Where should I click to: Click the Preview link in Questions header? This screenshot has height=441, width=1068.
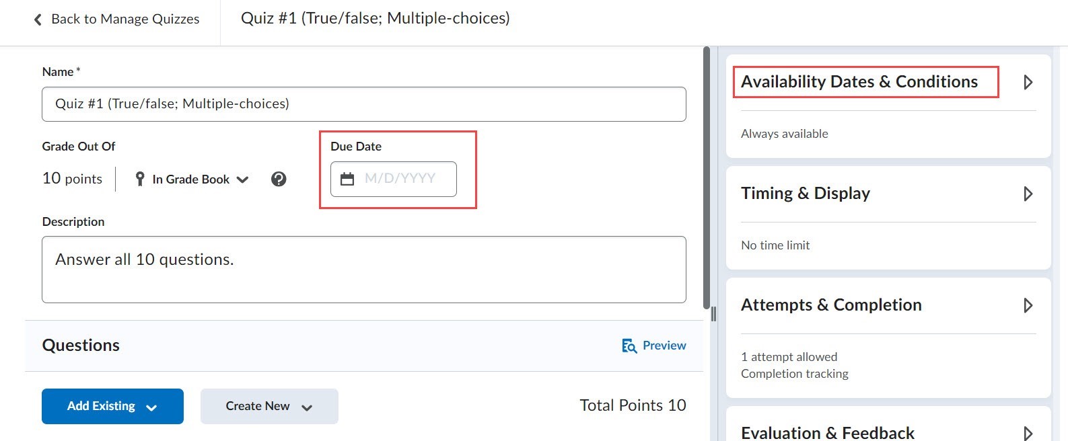tap(664, 346)
